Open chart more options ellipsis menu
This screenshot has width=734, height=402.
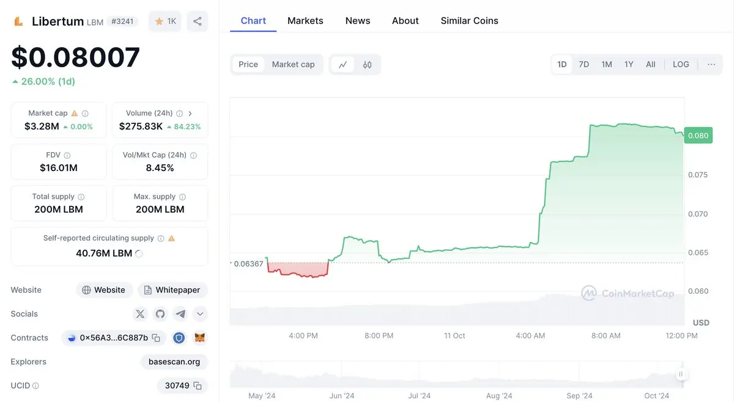[711, 64]
